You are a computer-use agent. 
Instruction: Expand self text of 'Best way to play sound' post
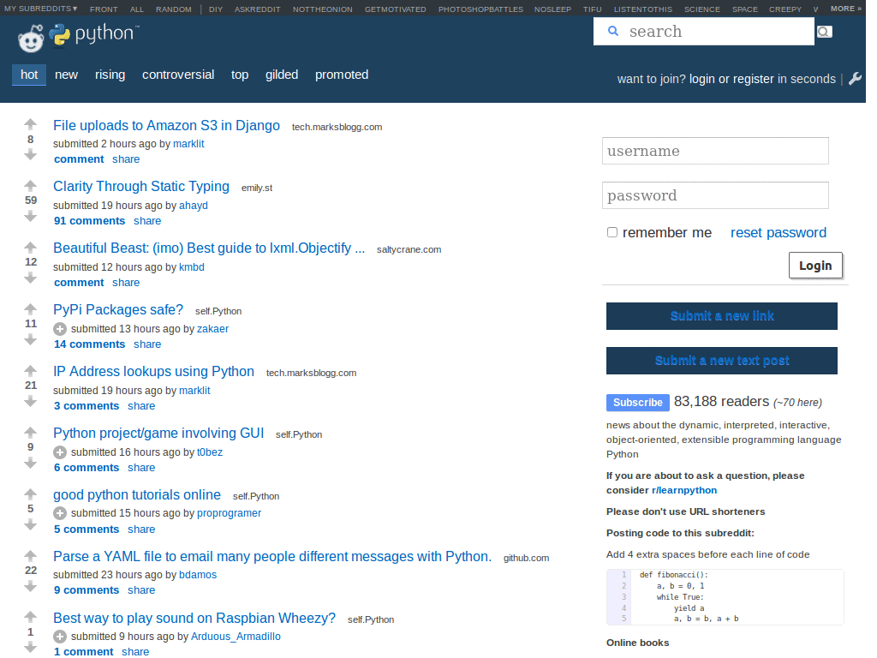(60, 637)
